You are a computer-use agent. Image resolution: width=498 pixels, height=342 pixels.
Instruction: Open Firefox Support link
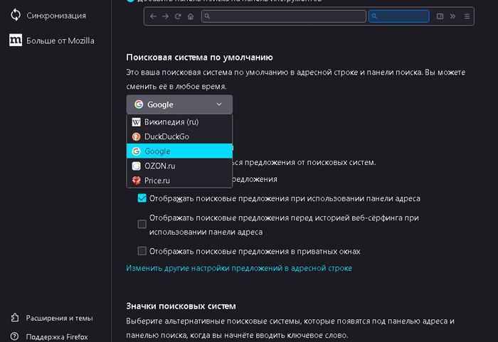click(x=49, y=336)
